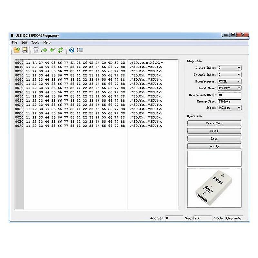Click the green Write arrow toolbar icon
The height and width of the screenshot is (258, 258).
44,50
